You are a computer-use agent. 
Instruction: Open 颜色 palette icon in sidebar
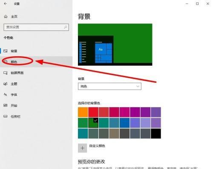[x=6, y=61]
